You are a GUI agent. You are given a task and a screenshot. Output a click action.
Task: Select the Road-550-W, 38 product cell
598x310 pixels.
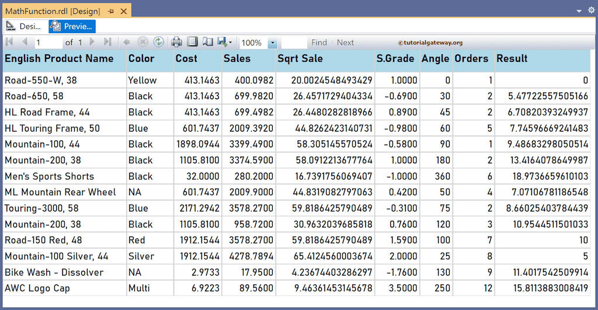(64, 80)
